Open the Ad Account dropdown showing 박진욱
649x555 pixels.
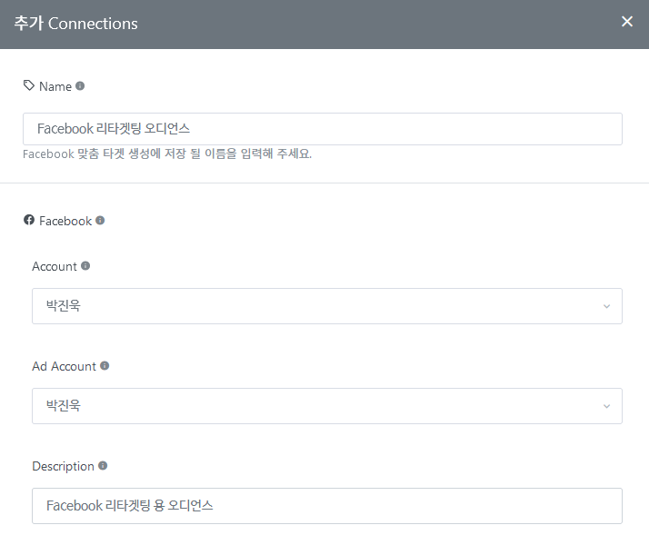click(x=327, y=406)
